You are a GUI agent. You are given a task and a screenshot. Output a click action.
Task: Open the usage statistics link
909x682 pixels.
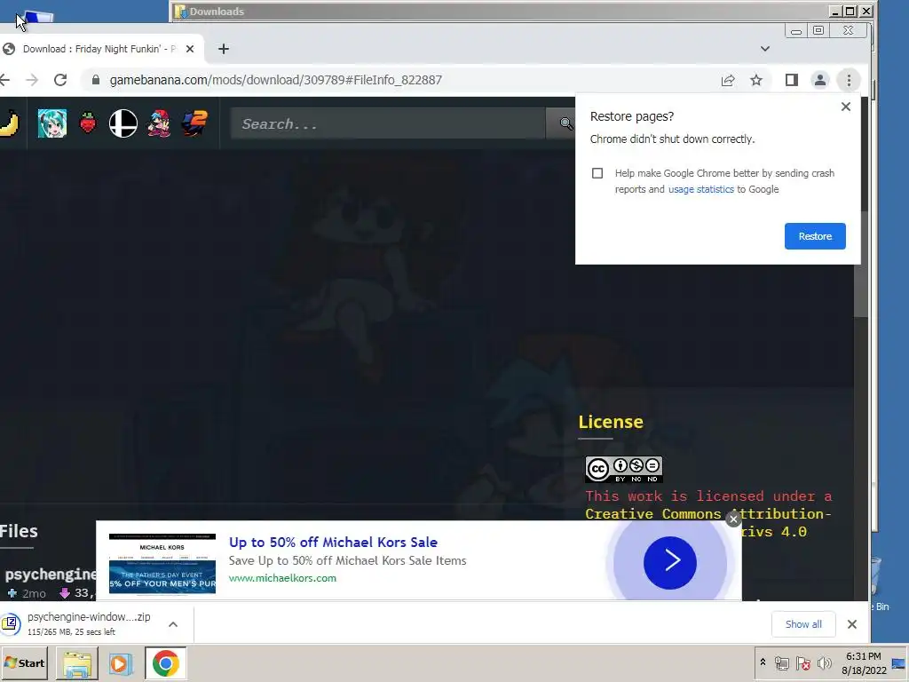tap(701, 189)
